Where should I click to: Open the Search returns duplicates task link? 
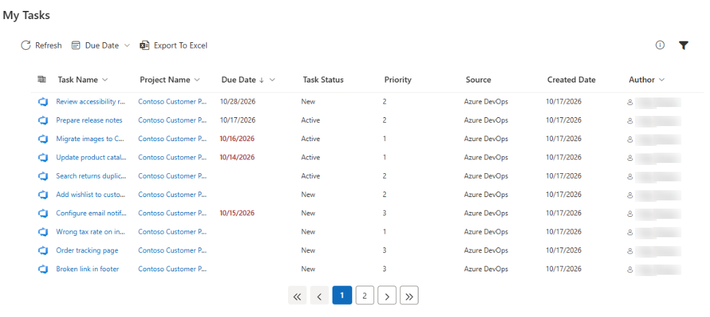point(91,176)
